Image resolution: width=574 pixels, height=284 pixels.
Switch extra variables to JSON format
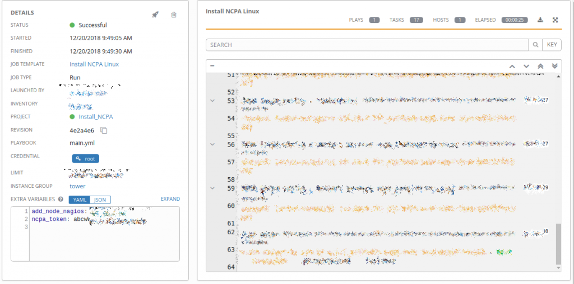point(100,200)
